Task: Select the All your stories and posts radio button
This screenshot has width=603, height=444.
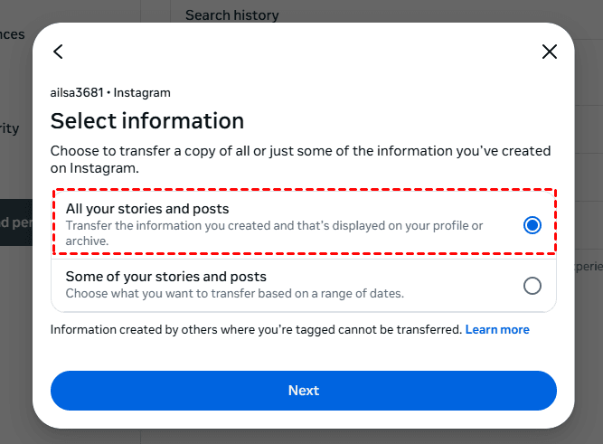Action: click(x=532, y=225)
